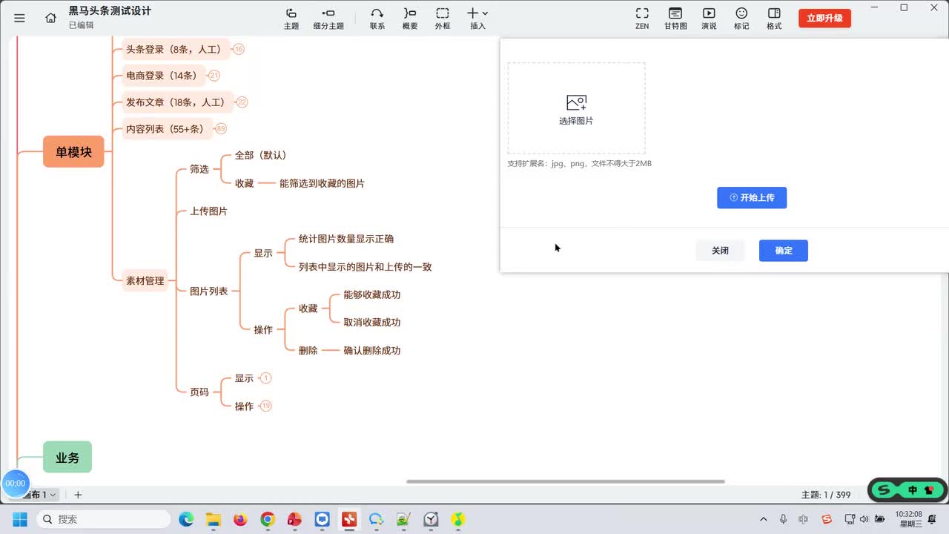Add a summary (概要) bracket

(x=410, y=19)
